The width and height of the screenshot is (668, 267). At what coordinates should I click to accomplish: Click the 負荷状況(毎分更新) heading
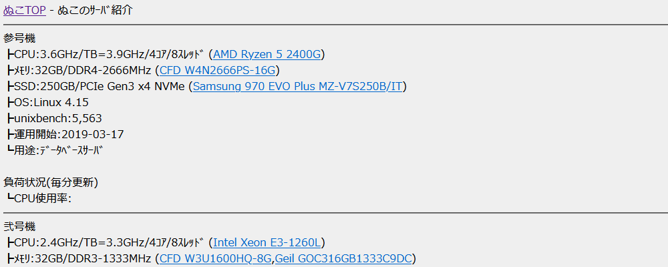pyautogui.click(x=51, y=182)
